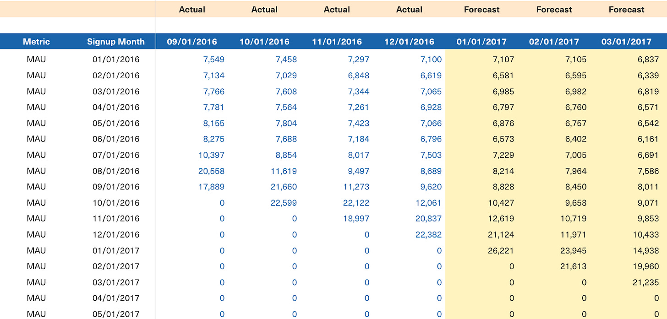Select cell with value 7,100
667x319 pixels.
(x=431, y=59)
